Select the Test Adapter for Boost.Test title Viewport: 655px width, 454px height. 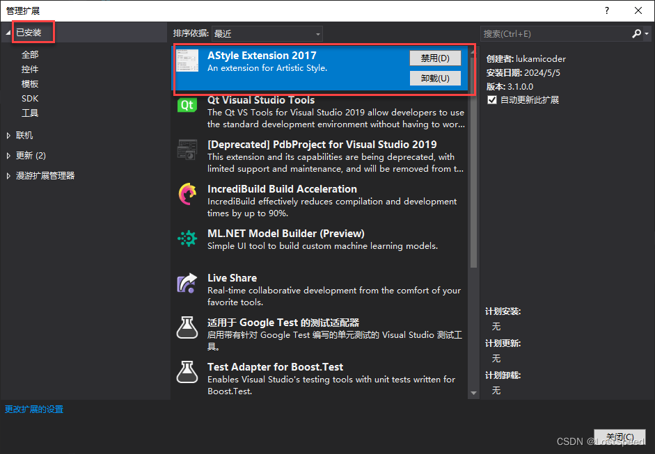275,367
